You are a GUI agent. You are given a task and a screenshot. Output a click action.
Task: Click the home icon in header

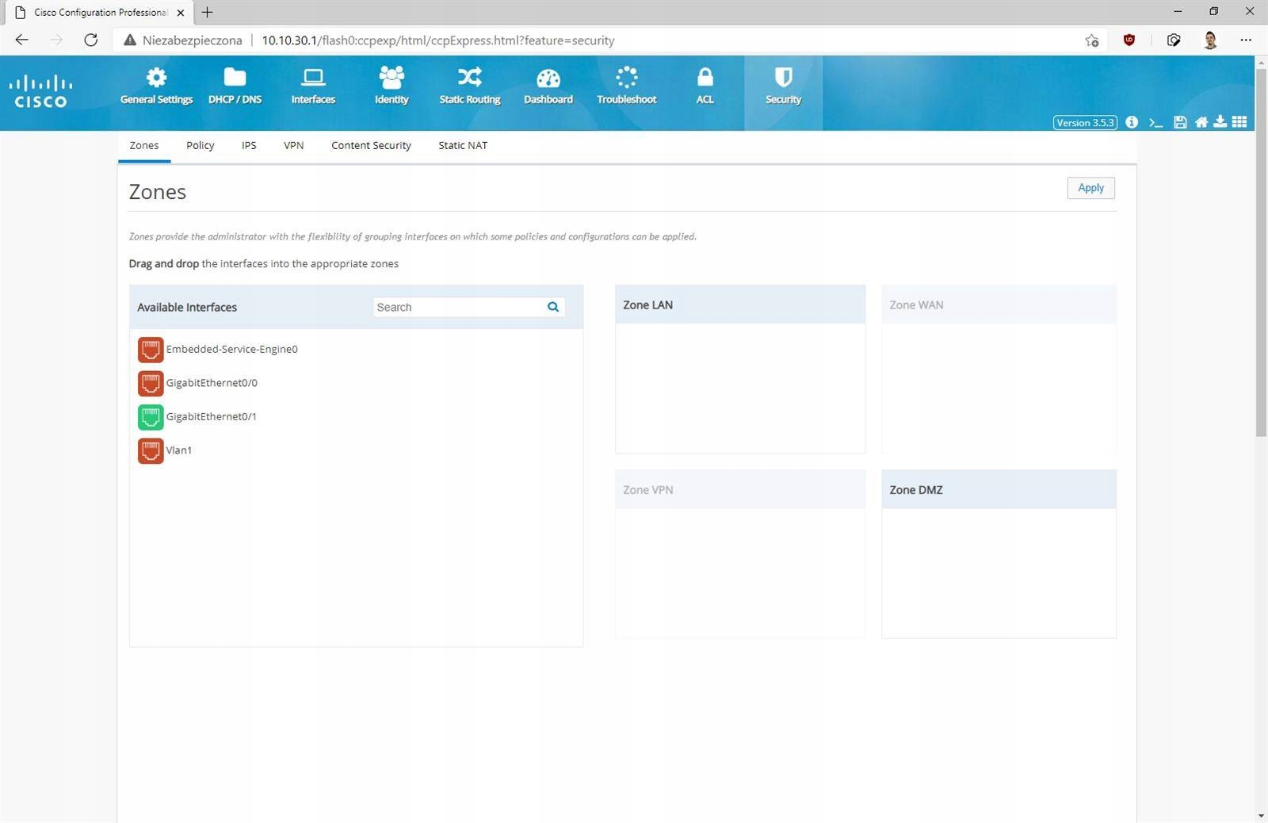[x=1201, y=122]
